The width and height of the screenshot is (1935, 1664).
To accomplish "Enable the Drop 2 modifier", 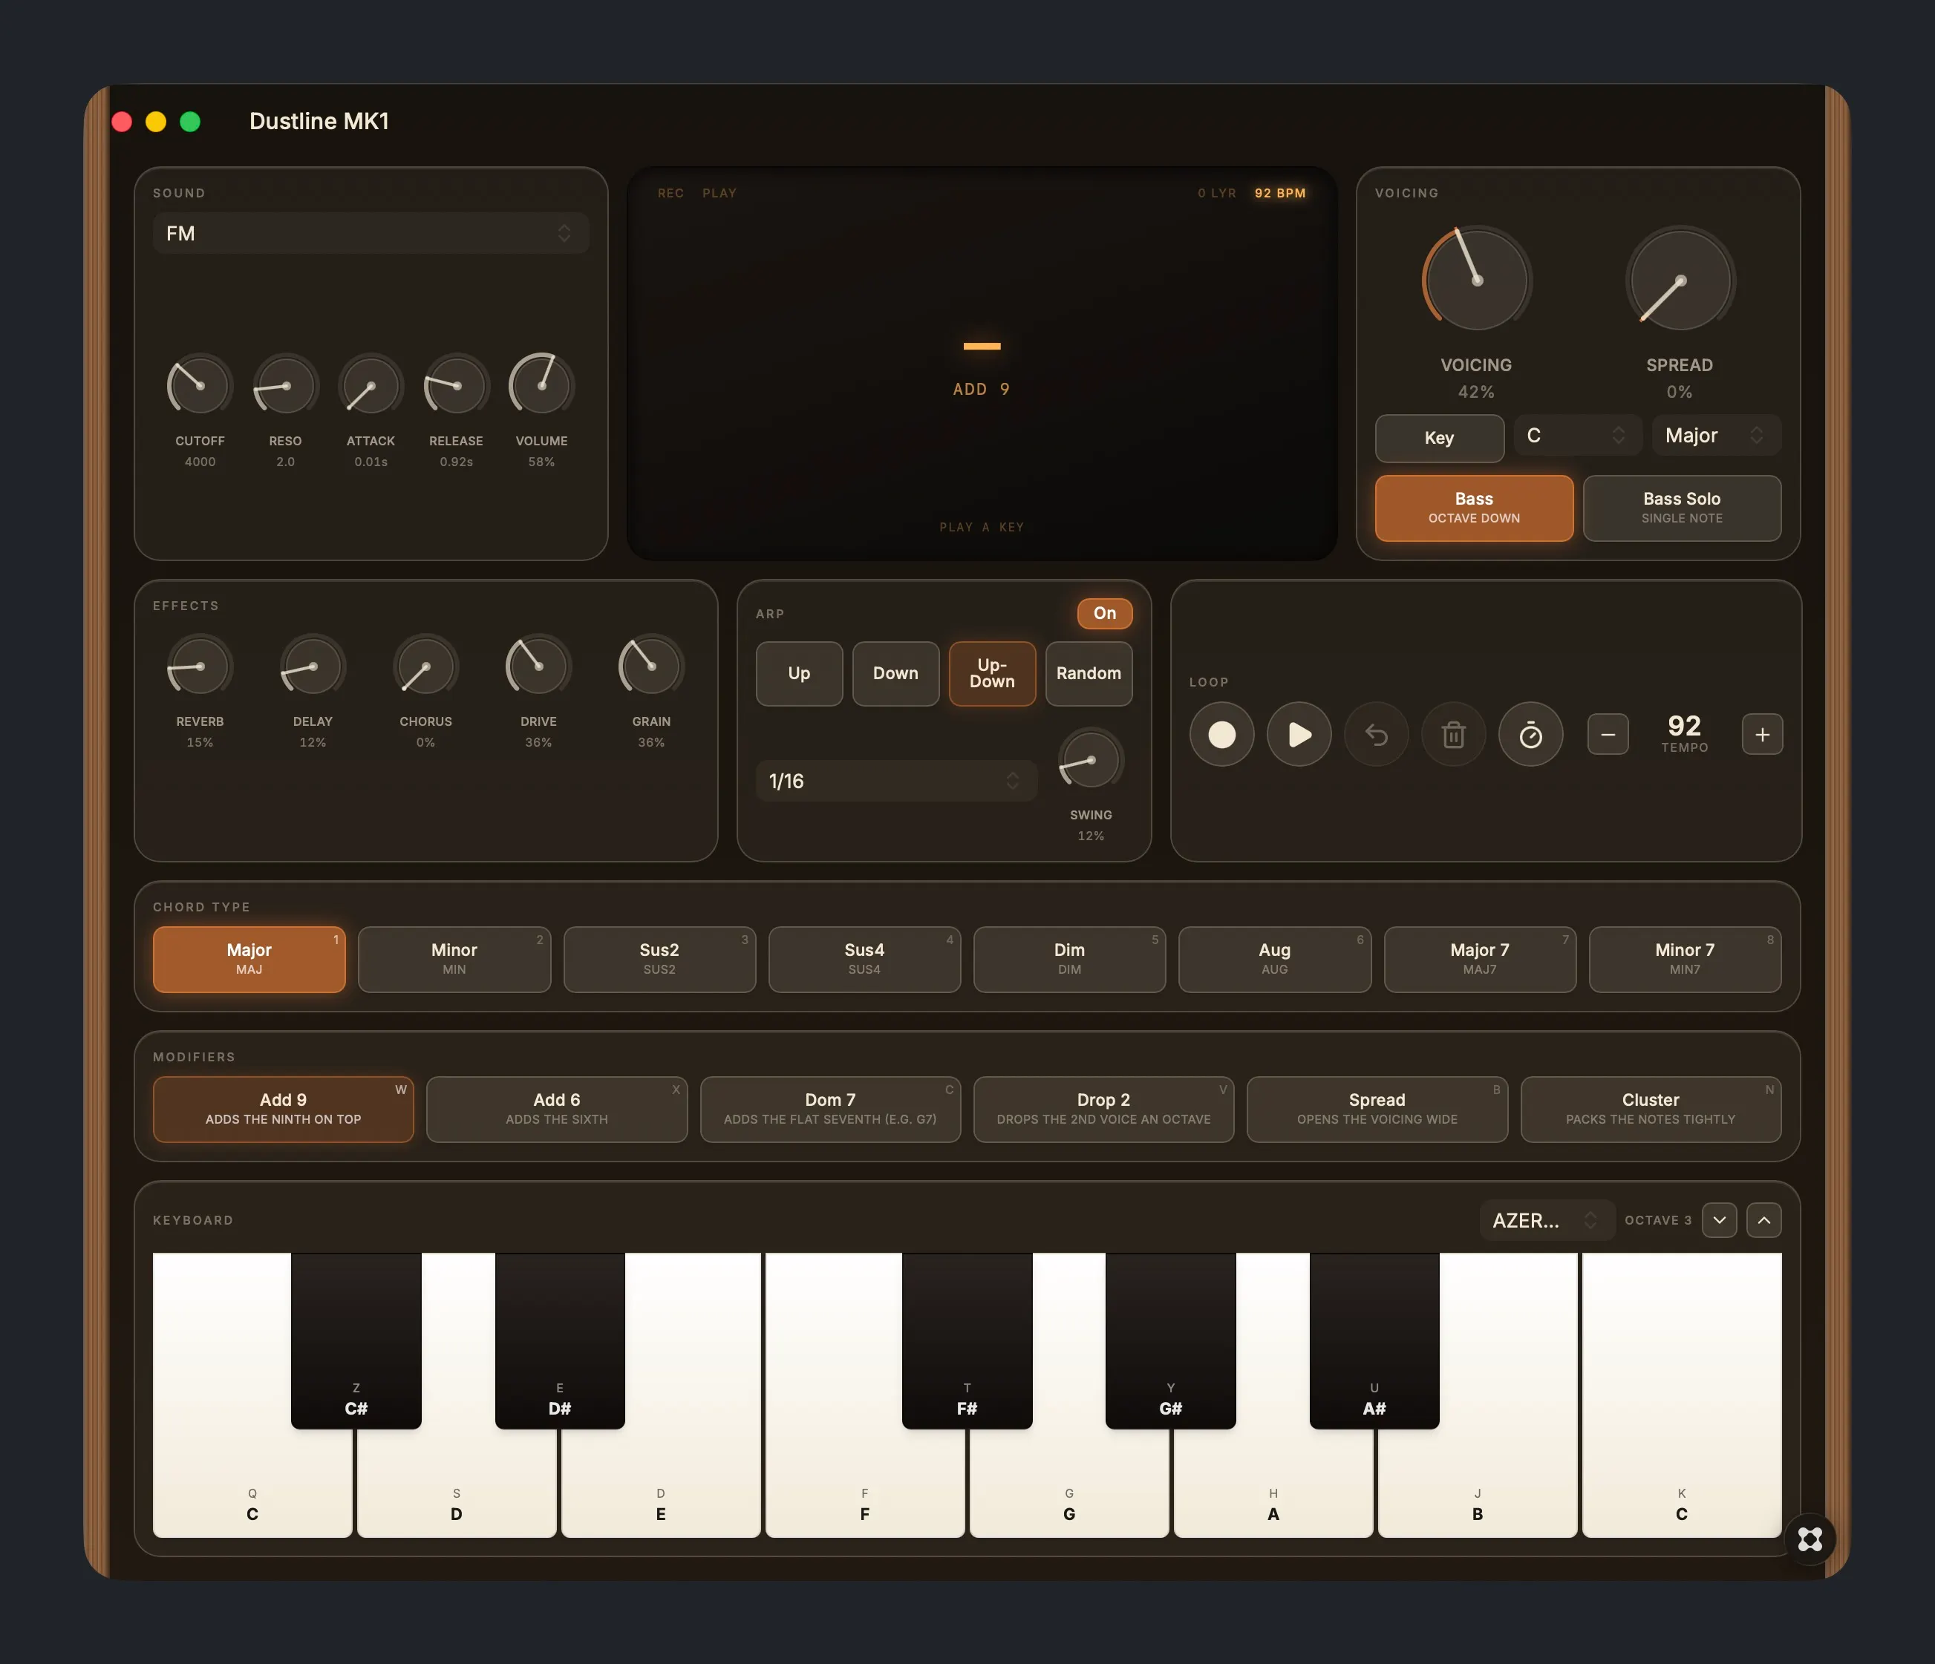I will click(1104, 1109).
